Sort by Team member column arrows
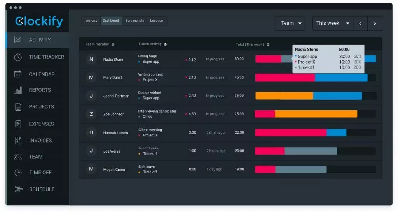 coord(113,45)
